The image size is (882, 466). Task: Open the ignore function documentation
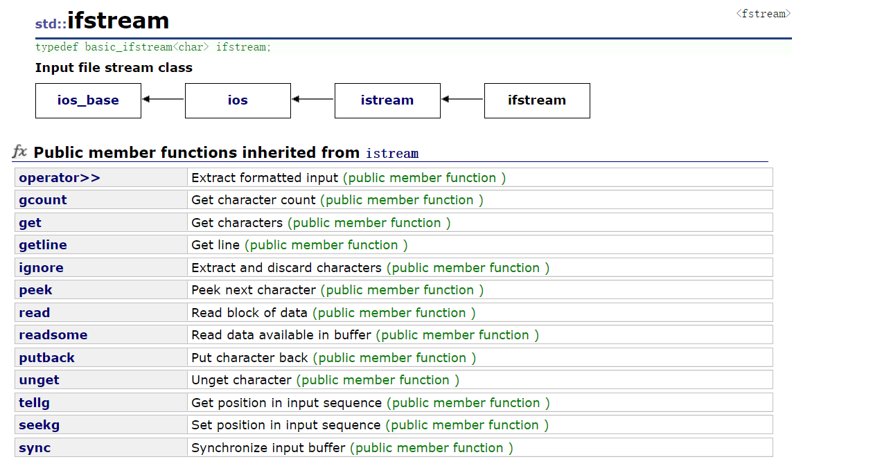(x=41, y=267)
